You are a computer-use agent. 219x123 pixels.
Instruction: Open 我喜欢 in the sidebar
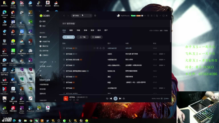coord(43,37)
